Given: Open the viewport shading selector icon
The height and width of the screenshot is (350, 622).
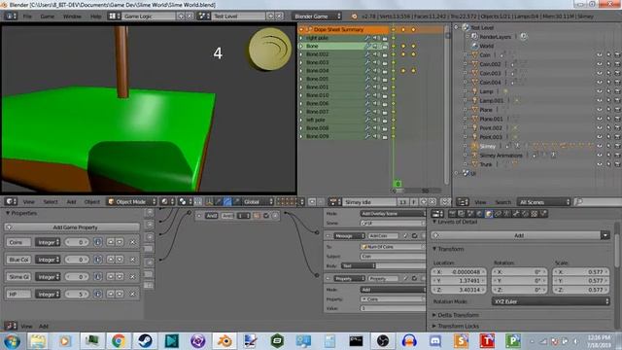Looking at the screenshot, I should tap(167, 202).
